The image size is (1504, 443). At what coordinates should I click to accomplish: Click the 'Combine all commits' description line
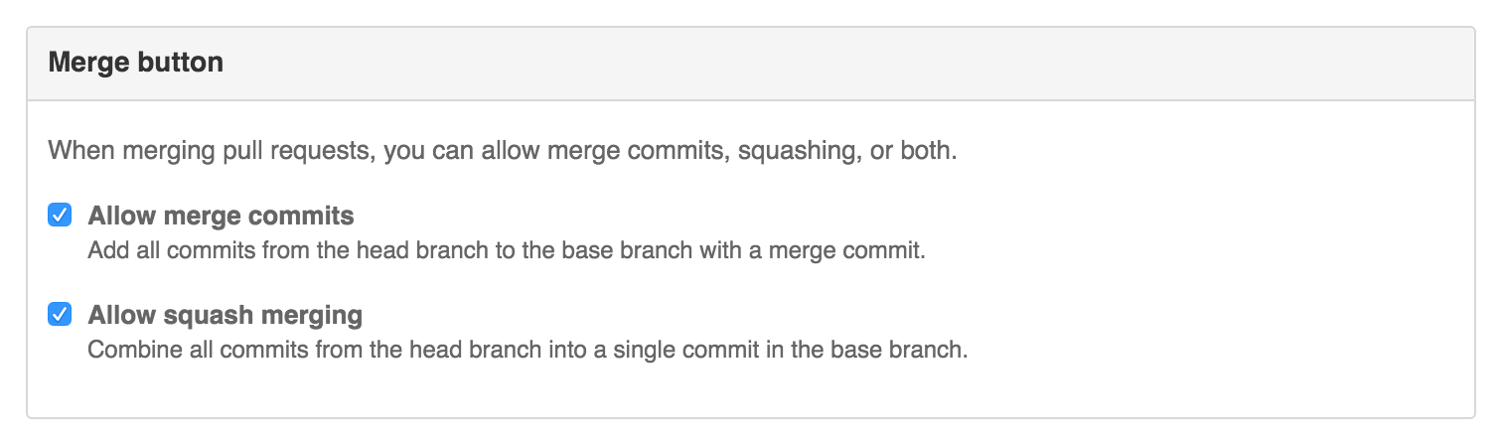(x=526, y=351)
